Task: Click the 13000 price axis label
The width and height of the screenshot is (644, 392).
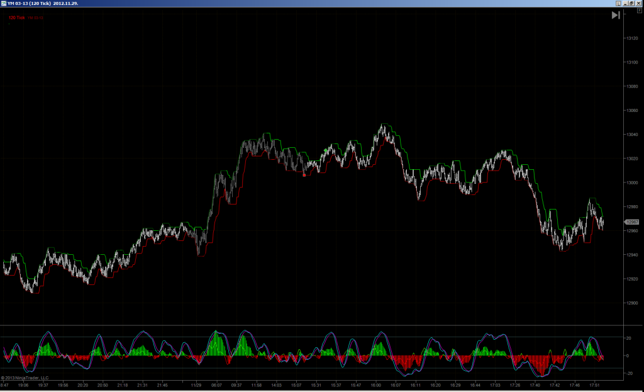Action: click(632, 183)
